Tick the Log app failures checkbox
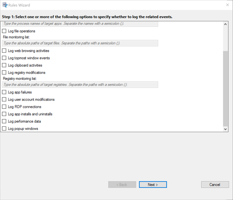Screen dimensions: 233x200 [x=4, y=92]
